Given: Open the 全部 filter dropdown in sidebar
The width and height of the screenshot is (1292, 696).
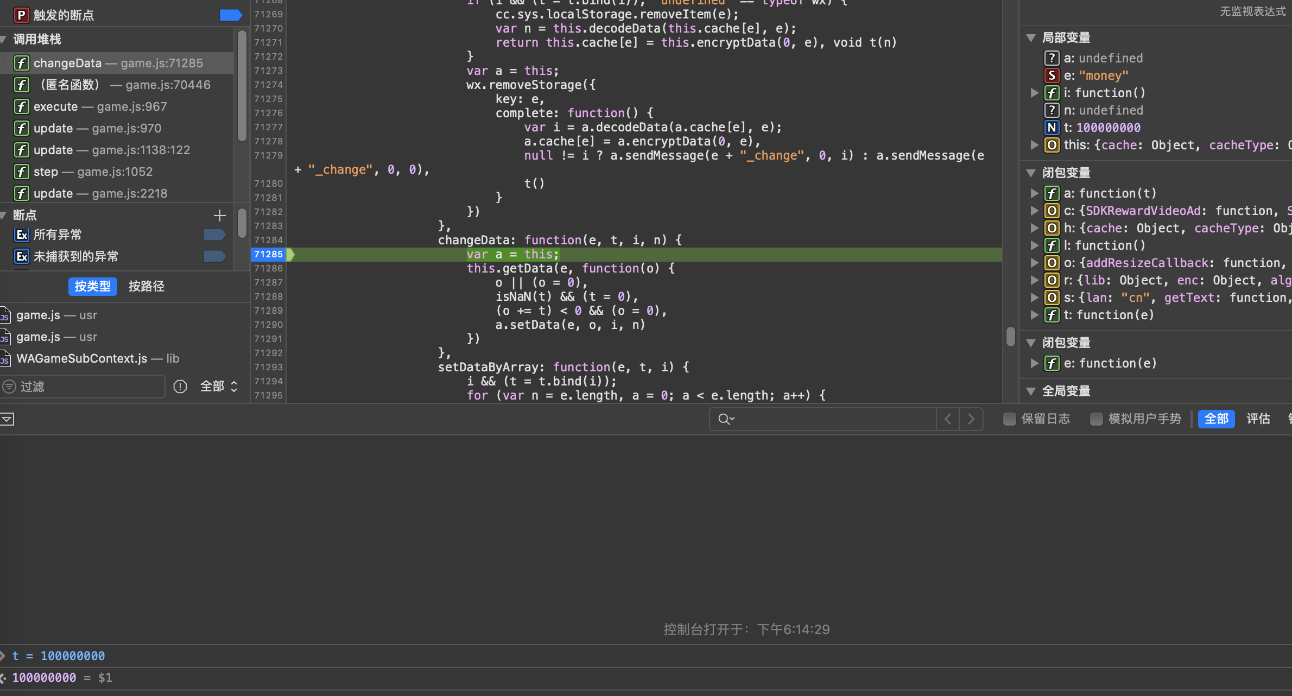Looking at the screenshot, I should pos(219,387).
